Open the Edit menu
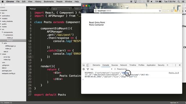Viewport: 186px width, 104px height. (24, 1)
